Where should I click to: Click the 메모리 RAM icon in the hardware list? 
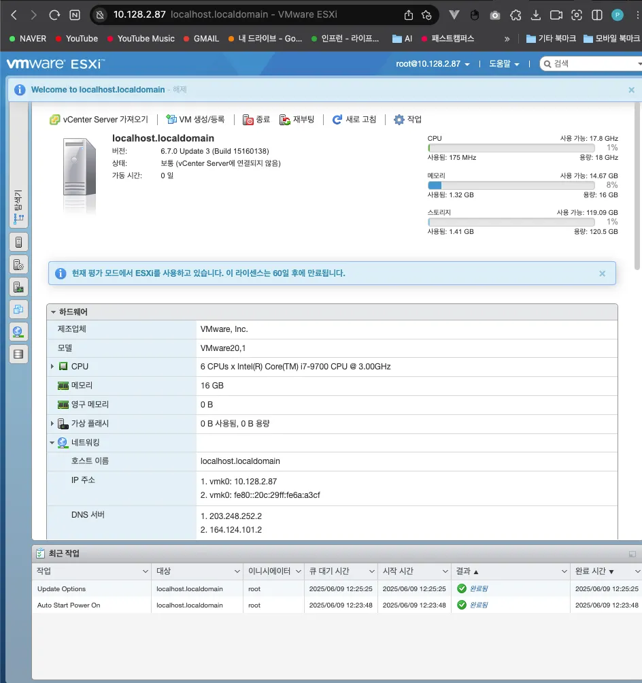pyautogui.click(x=63, y=386)
